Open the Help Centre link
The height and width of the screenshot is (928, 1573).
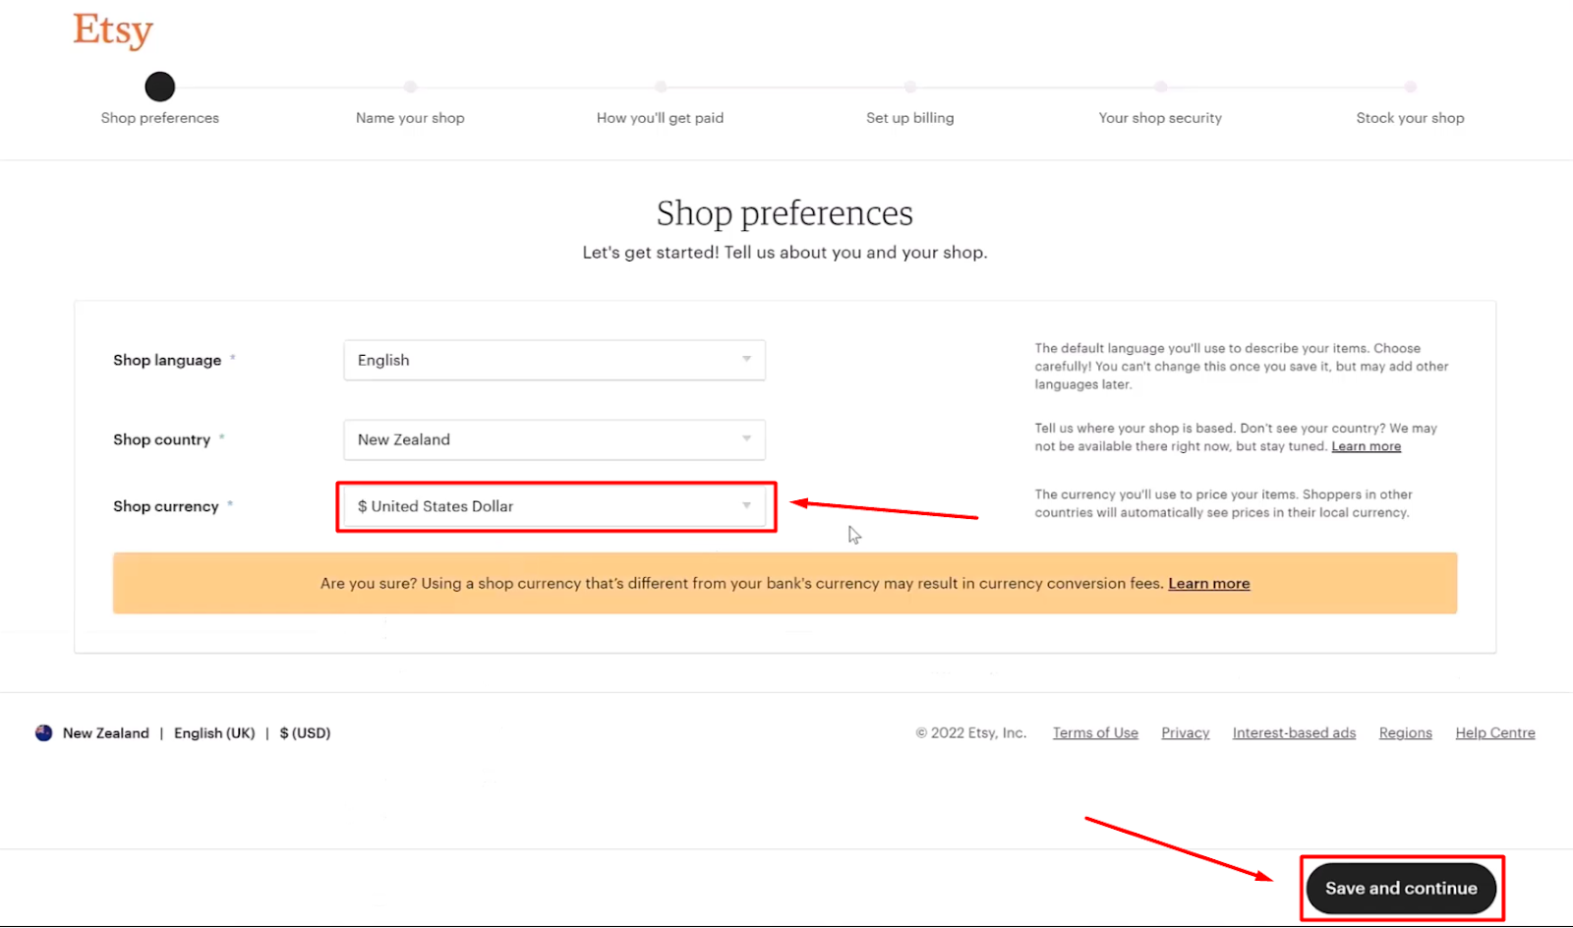coord(1494,733)
